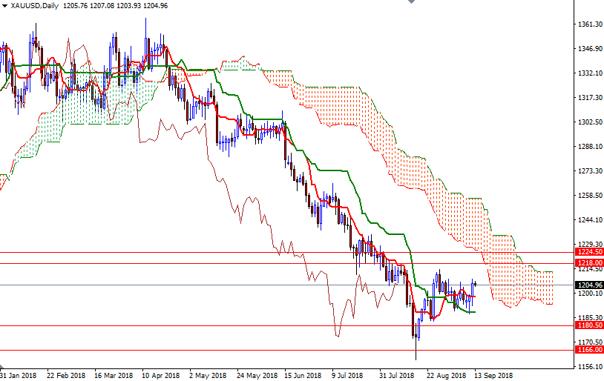The height and width of the screenshot is (381, 604).
Task: Click the 13 Sep 2018 date label
Action: coord(493,375)
